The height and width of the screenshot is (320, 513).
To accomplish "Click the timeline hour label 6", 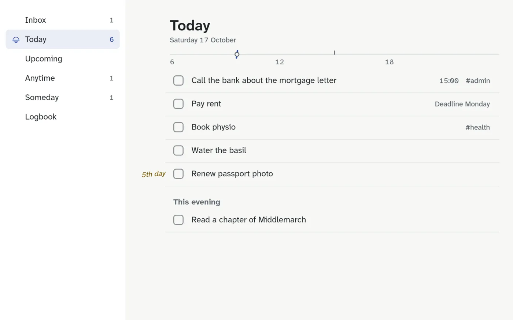I will [x=172, y=62].
